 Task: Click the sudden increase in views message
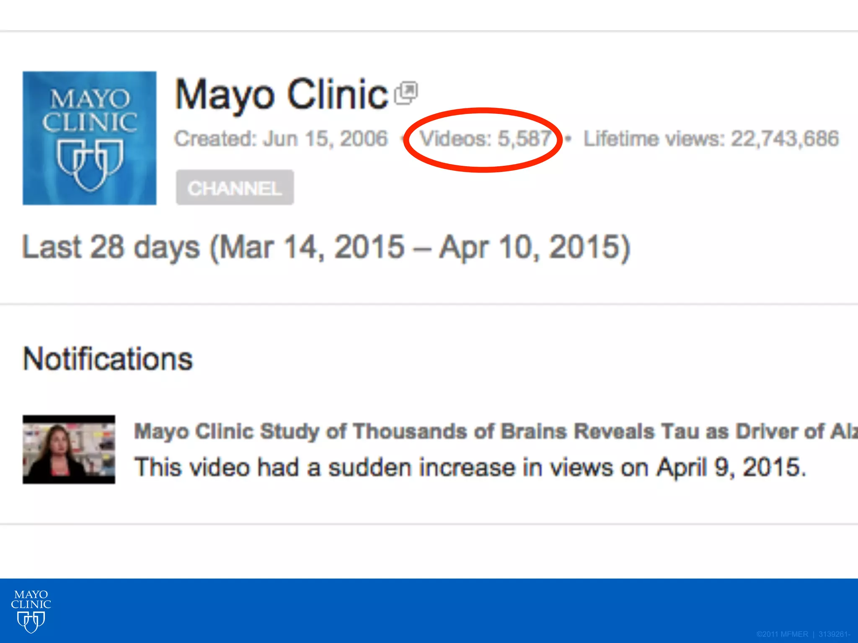point(469,467)
